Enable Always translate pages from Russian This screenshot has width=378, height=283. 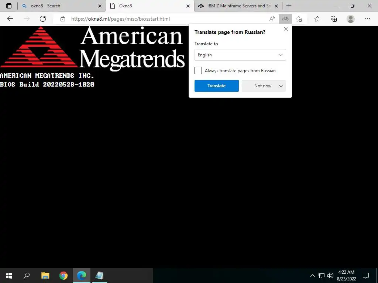[x=198, y=70]
